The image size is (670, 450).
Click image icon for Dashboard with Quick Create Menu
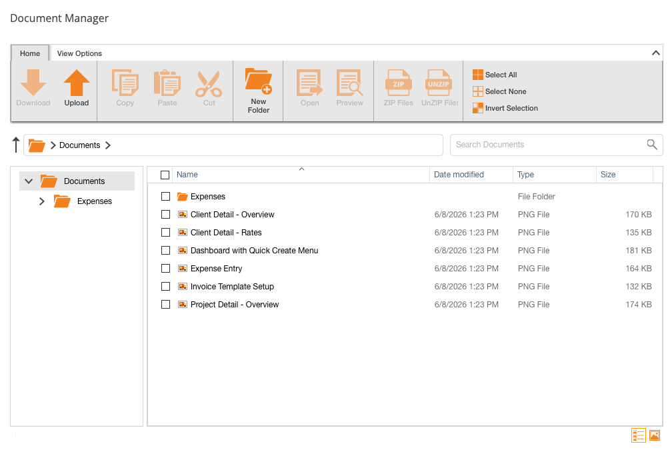click(x=183, y=251)
